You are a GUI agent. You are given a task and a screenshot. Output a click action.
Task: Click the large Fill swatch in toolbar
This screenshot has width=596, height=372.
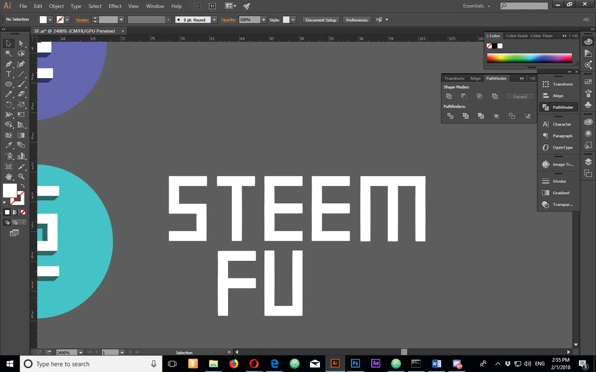coord(10,191)
